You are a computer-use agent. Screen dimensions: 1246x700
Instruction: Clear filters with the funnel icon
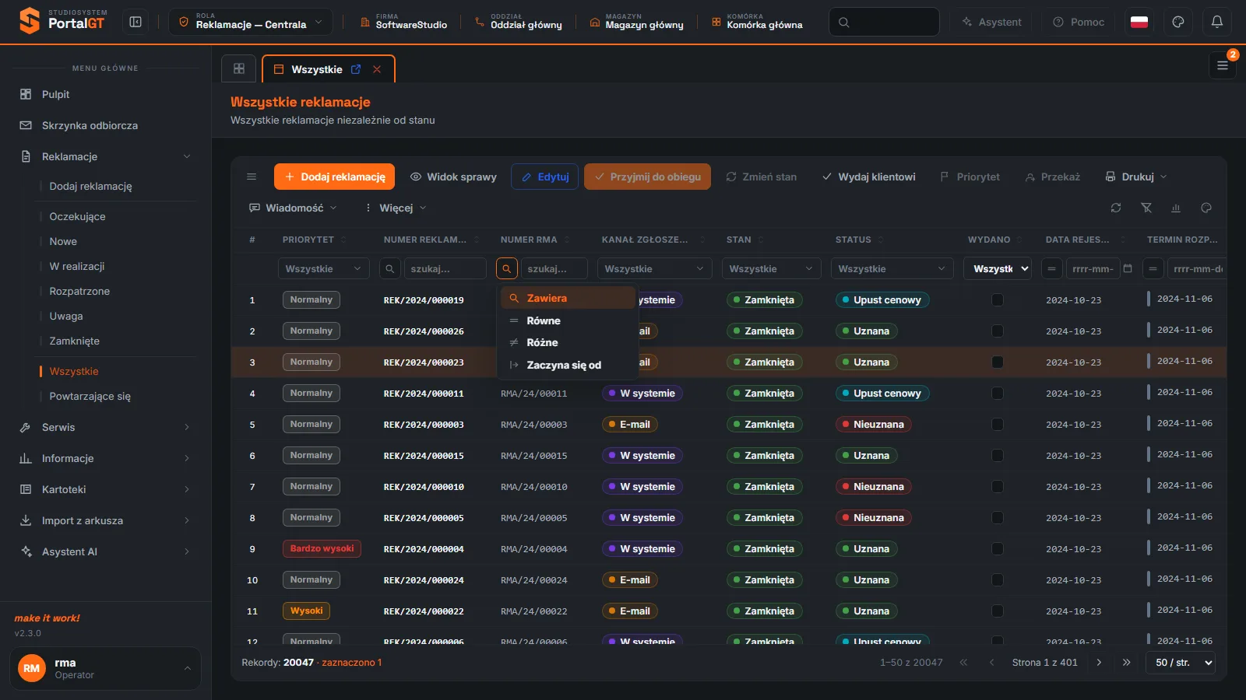tap(1146, 208)
